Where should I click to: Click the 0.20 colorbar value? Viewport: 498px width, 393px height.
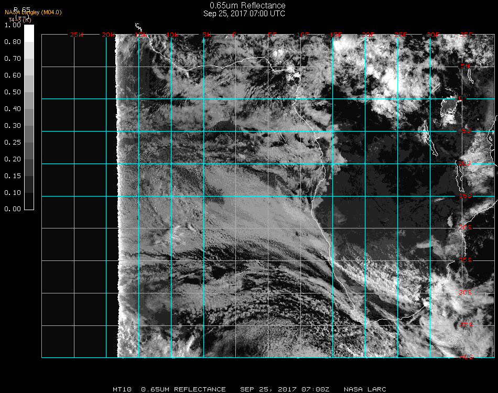[x=13, y=159]
